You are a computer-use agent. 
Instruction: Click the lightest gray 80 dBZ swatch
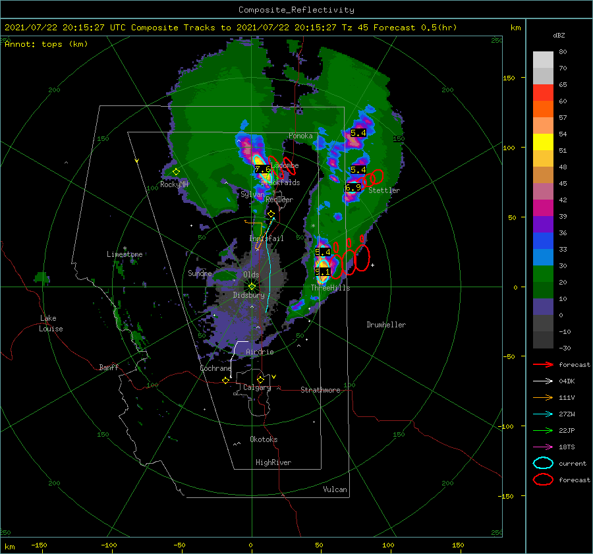pyautogui.click(x=543, y=59)
